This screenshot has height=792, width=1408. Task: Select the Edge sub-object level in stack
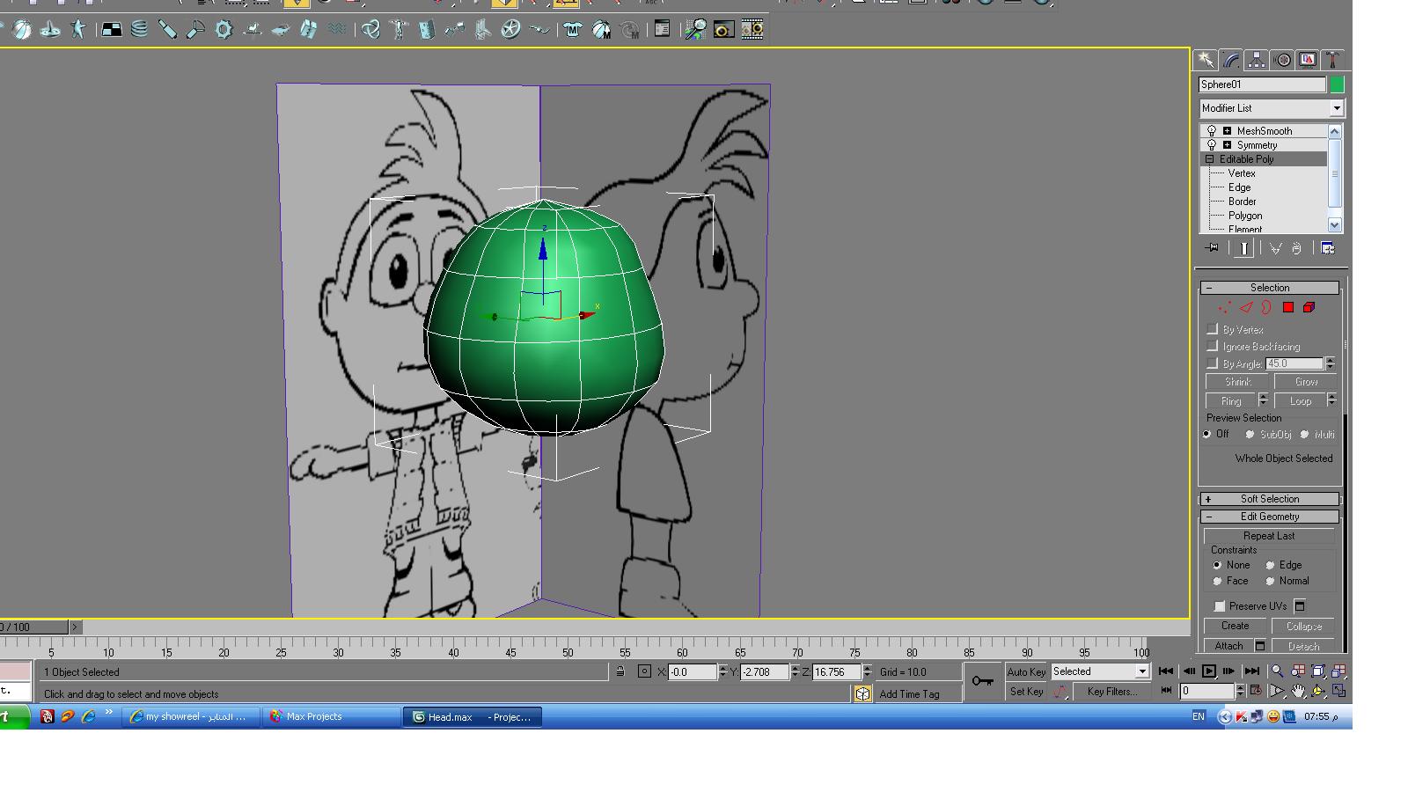tap(1239, 187)
